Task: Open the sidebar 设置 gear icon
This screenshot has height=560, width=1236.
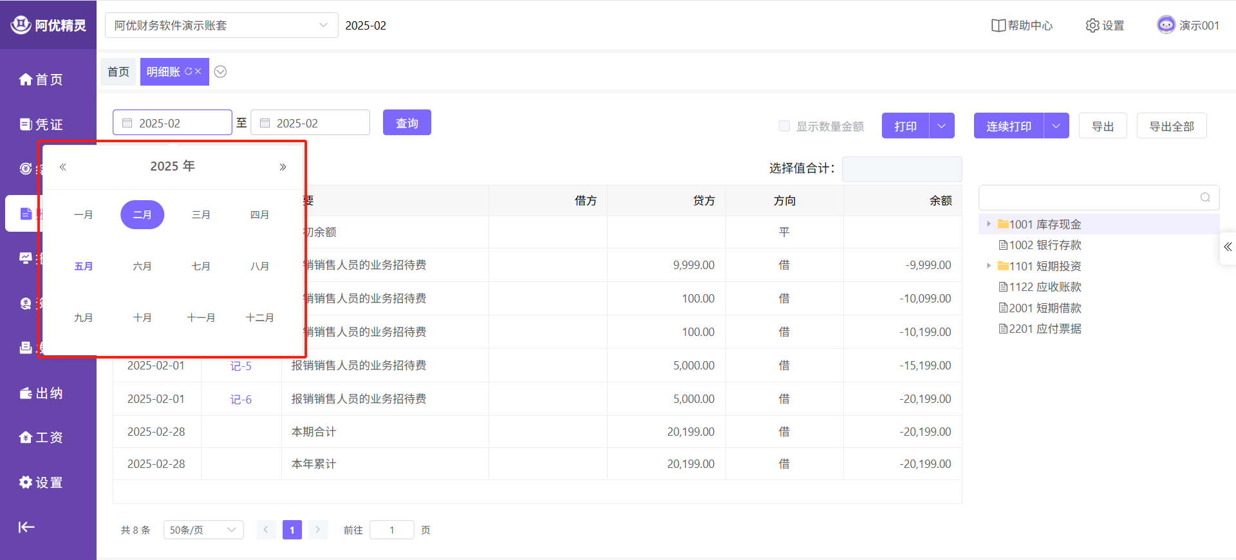Action: (x=26, y=482)
